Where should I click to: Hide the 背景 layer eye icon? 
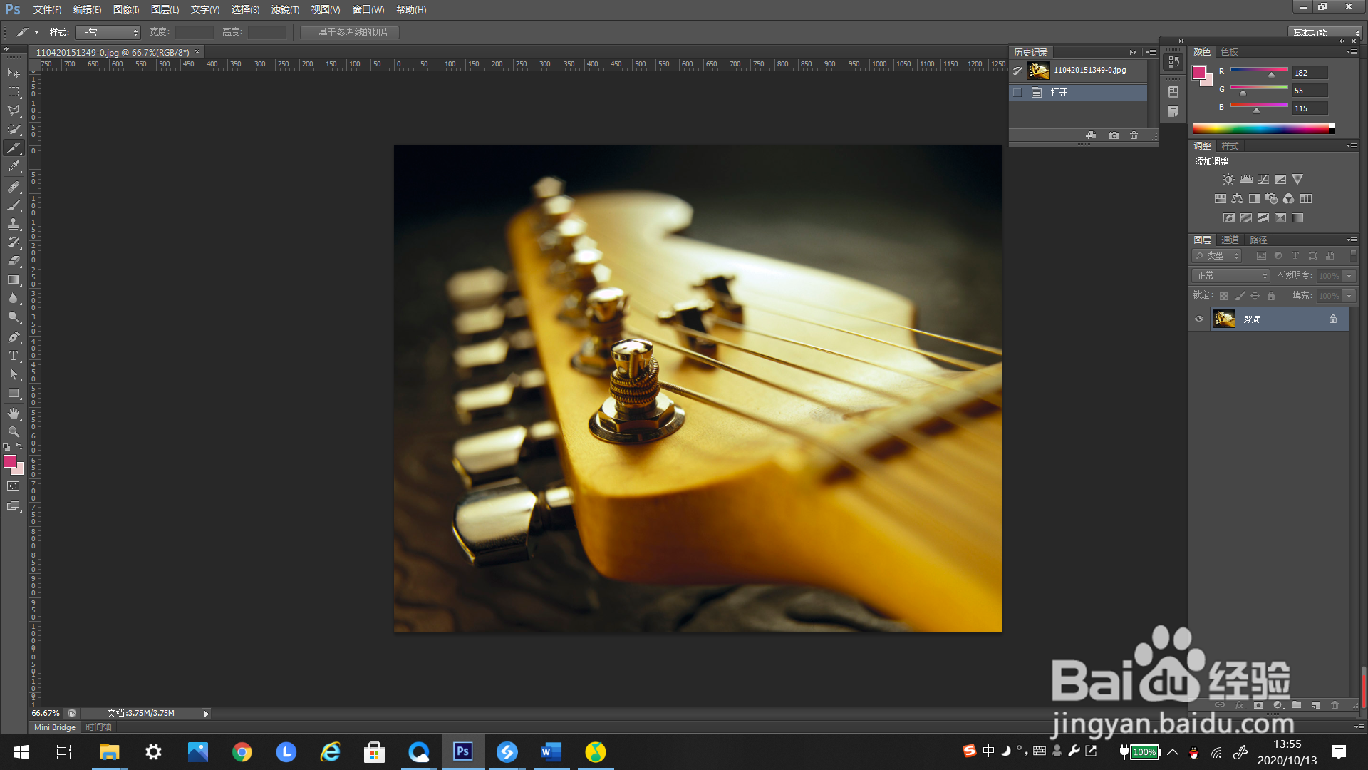(1199, 319)
